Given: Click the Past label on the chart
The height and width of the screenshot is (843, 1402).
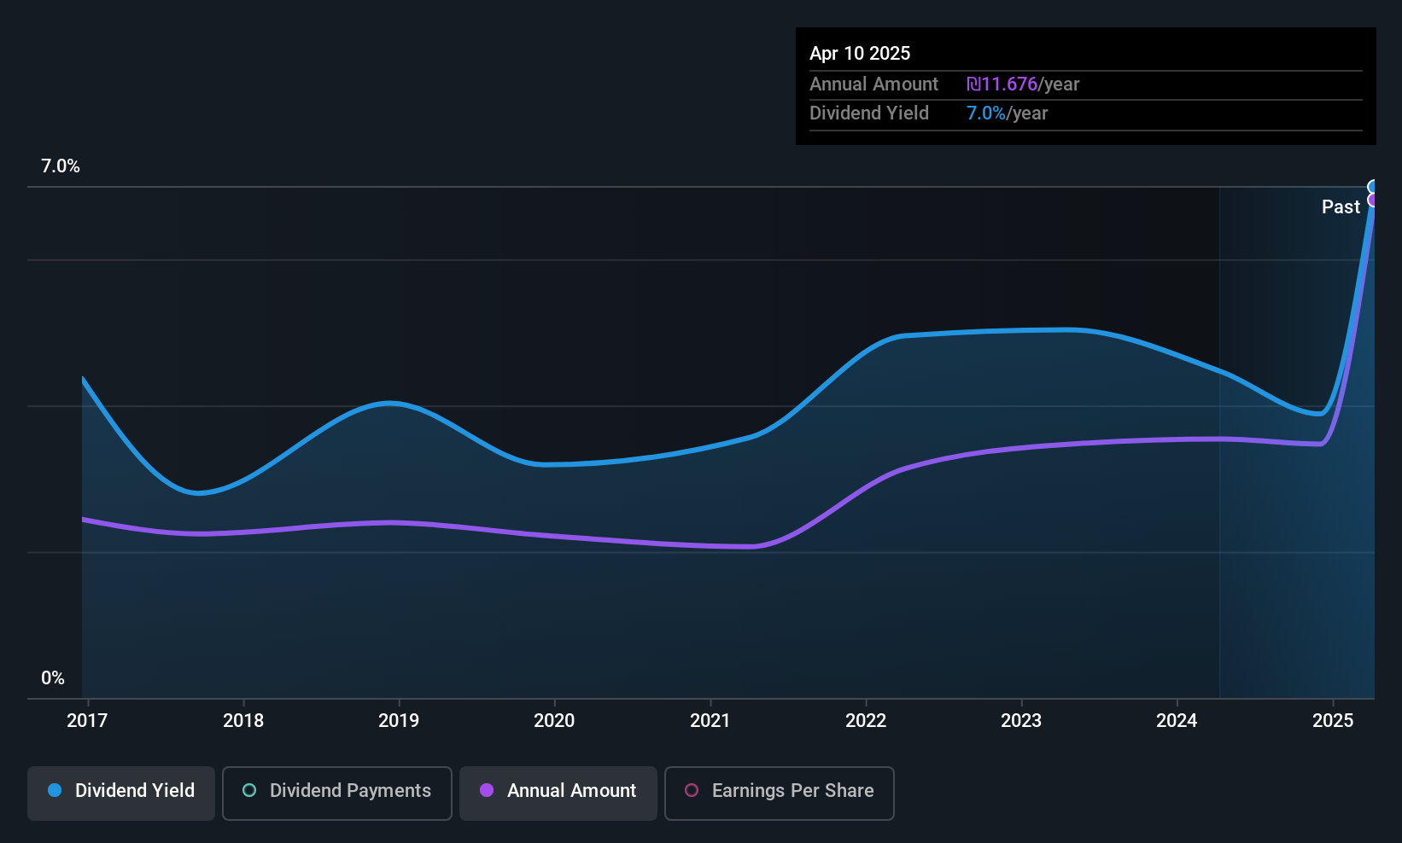Looking at the screenshot, I should pyautogui.click(x=1341, y=206).
